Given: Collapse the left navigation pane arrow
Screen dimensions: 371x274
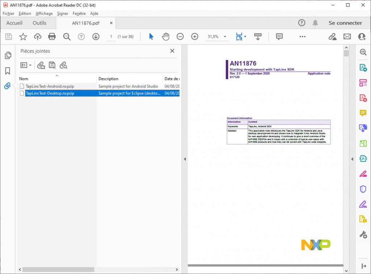Looking at the screenshot, I should pyautogui.click(x=185, y=159).
